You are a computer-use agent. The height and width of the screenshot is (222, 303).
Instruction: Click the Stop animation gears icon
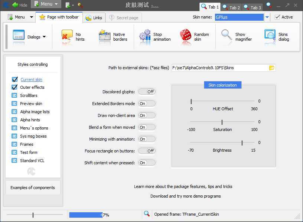(145, 36)
